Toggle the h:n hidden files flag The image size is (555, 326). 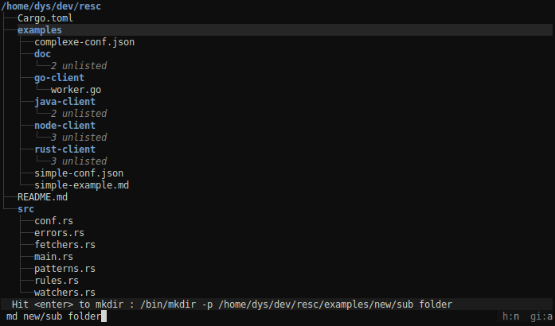[510, 316]
